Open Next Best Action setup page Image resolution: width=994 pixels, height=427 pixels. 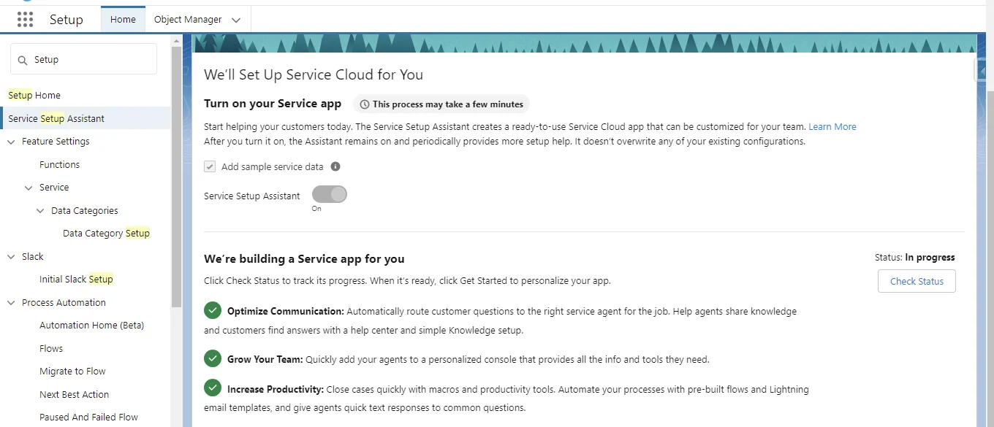tap(74, 394)
